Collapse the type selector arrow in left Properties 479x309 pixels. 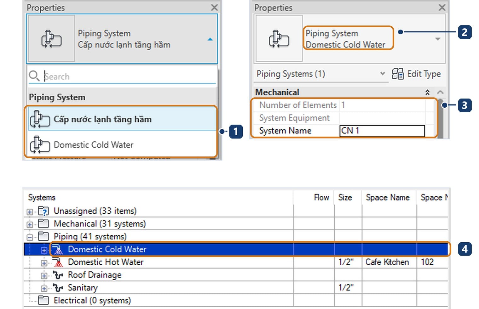210,39
